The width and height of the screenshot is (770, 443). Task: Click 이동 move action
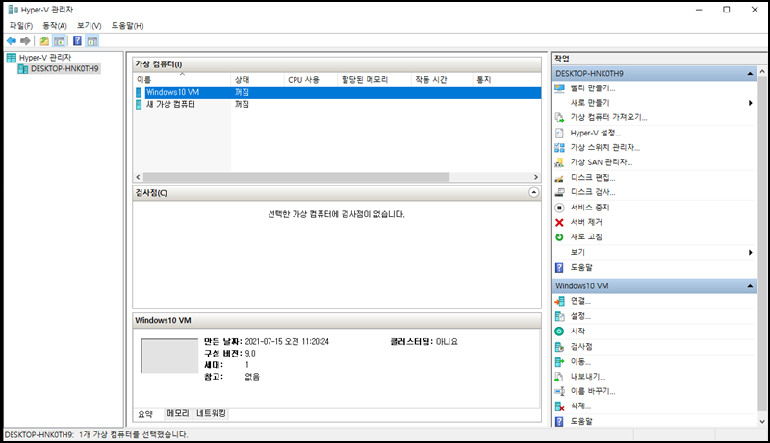click(x=580, y=361)
